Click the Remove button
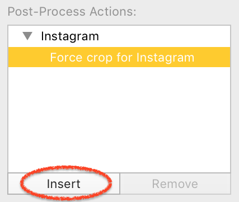Screen dimensions: 239x202 [x=175, y=184]
